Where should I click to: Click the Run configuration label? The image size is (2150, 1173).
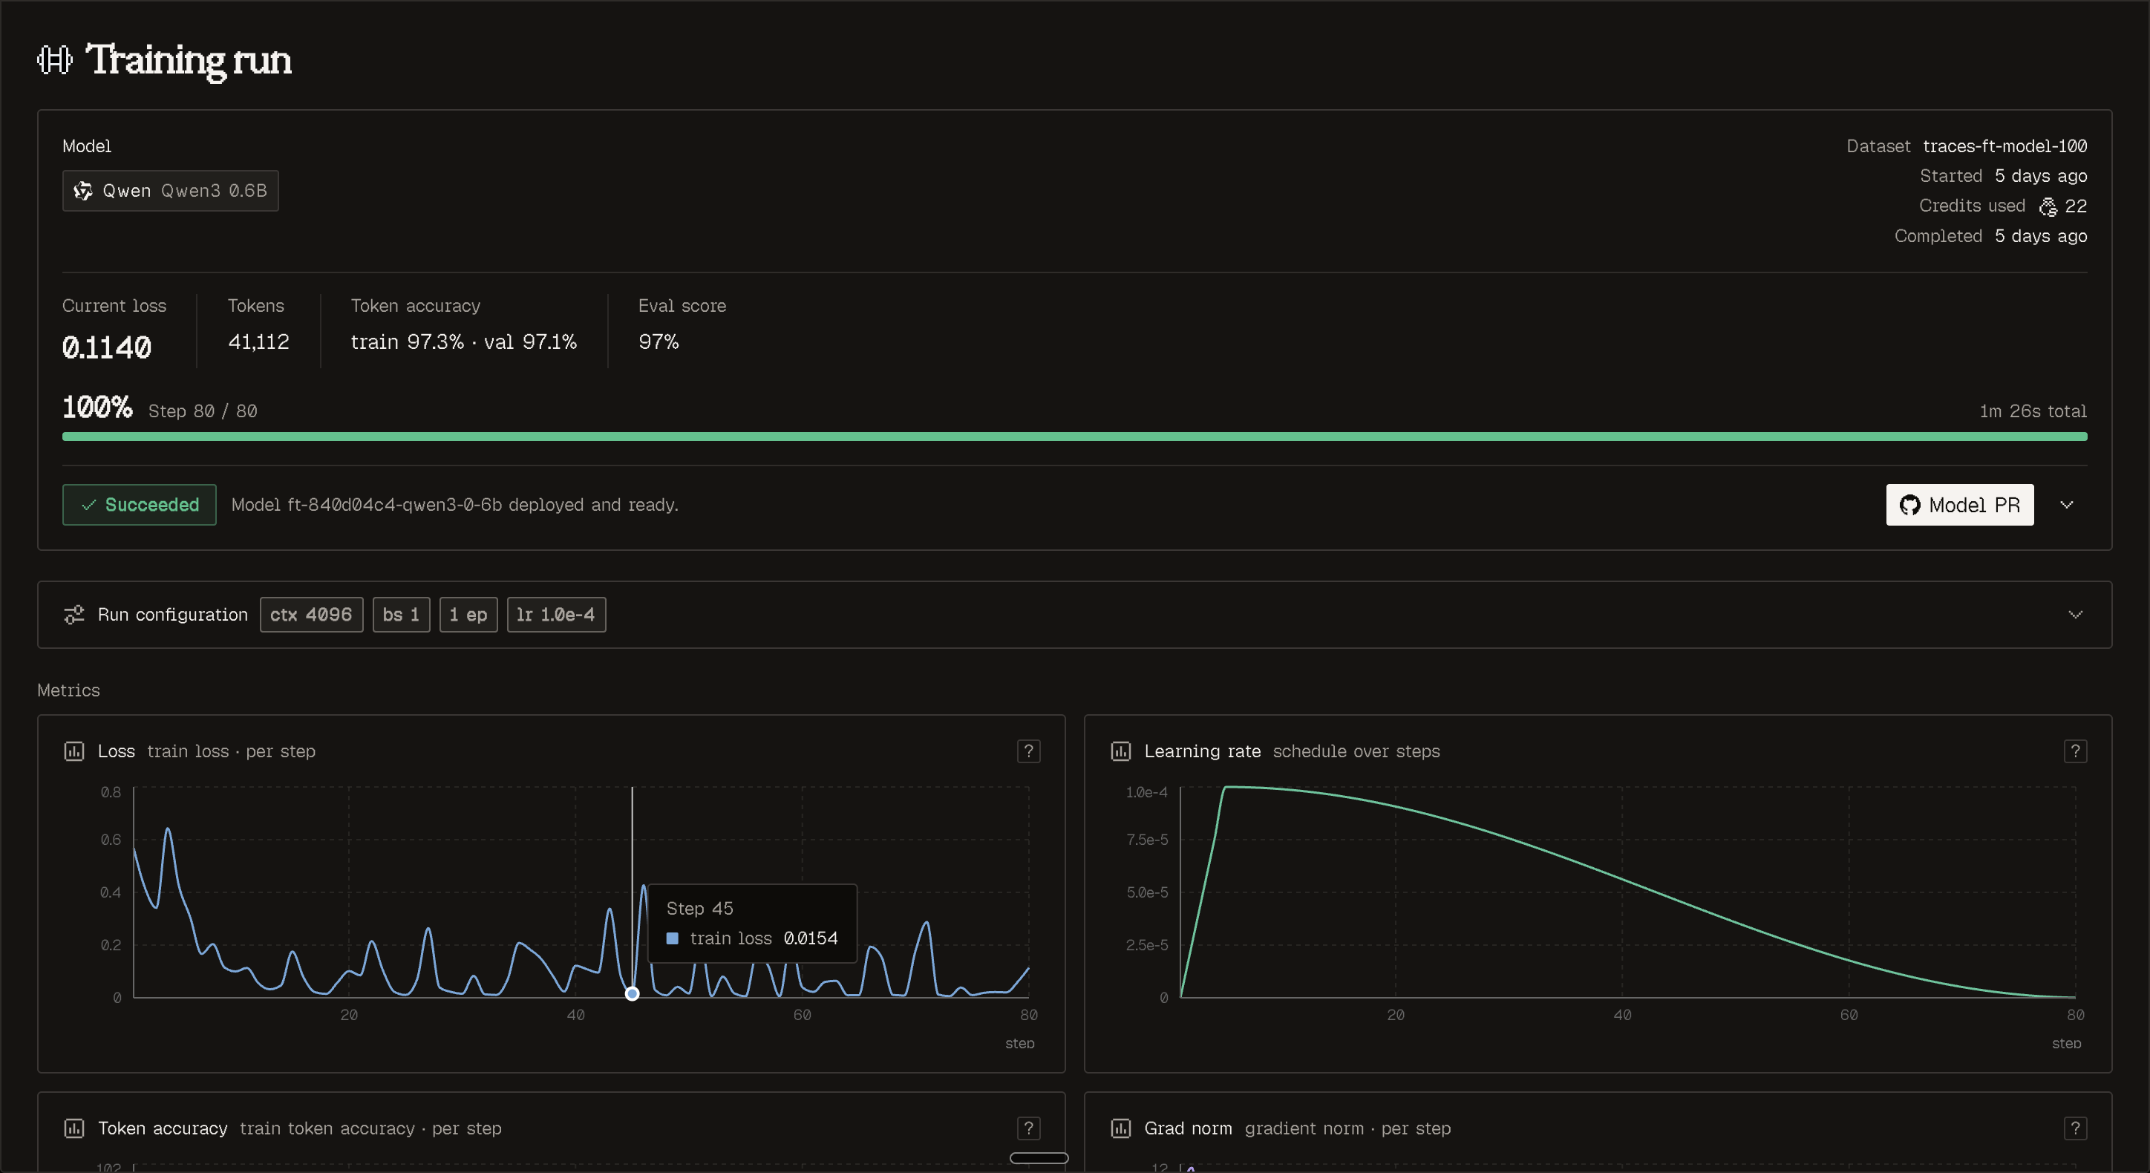click(x=173, y=615)
